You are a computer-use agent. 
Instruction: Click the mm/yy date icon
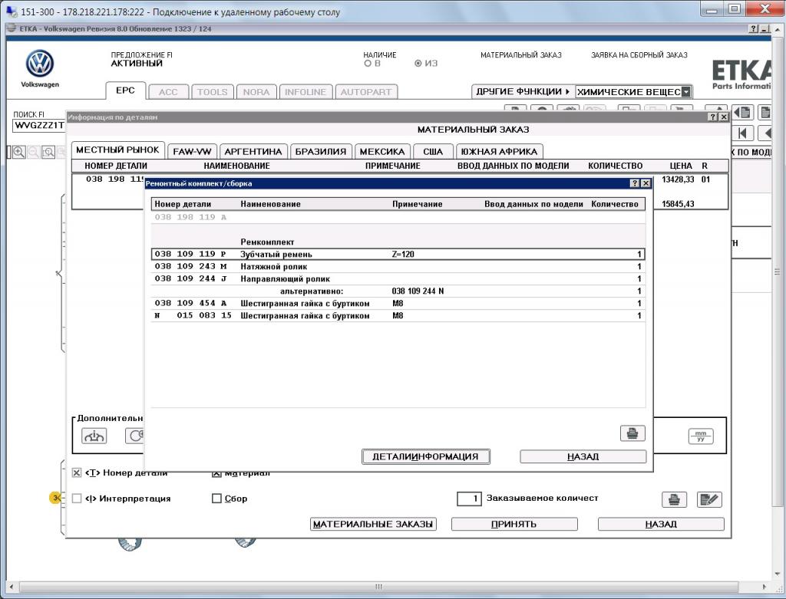pos(701,436)
